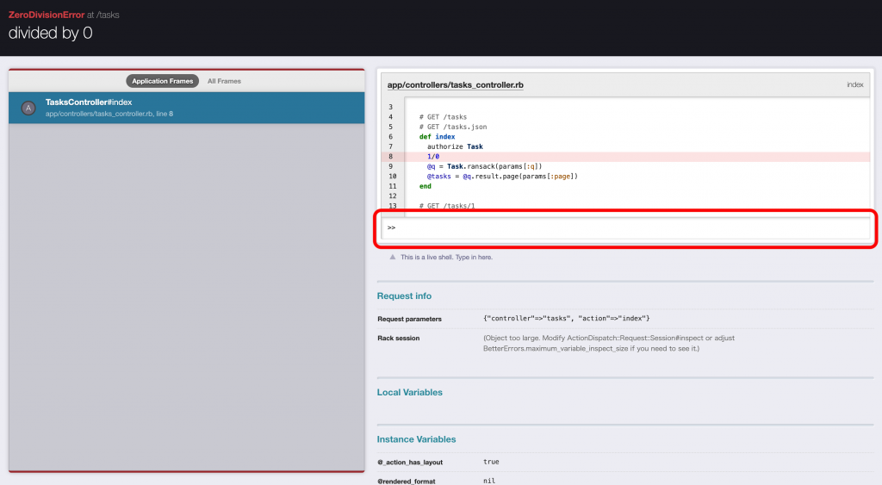Screen dimensions: 882x485
Task: Click the 'def index' code line
Action: [437, 137]
